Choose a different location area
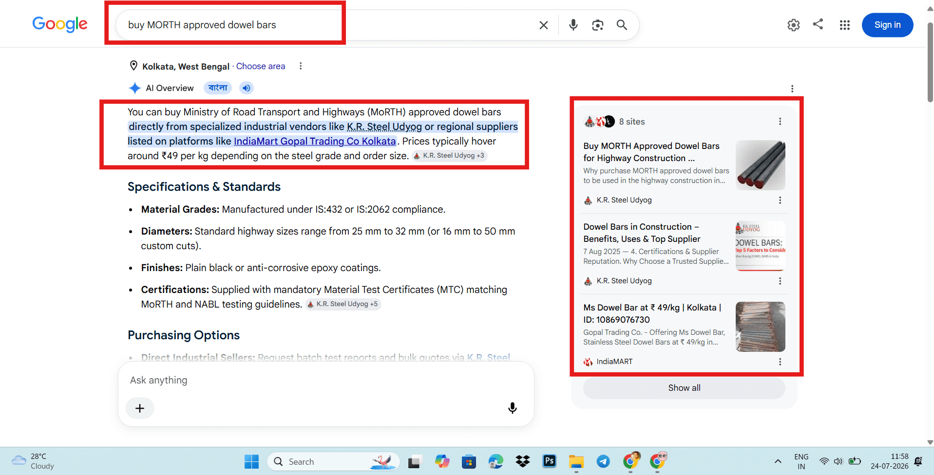934x475 pixels. pos(261,66)
